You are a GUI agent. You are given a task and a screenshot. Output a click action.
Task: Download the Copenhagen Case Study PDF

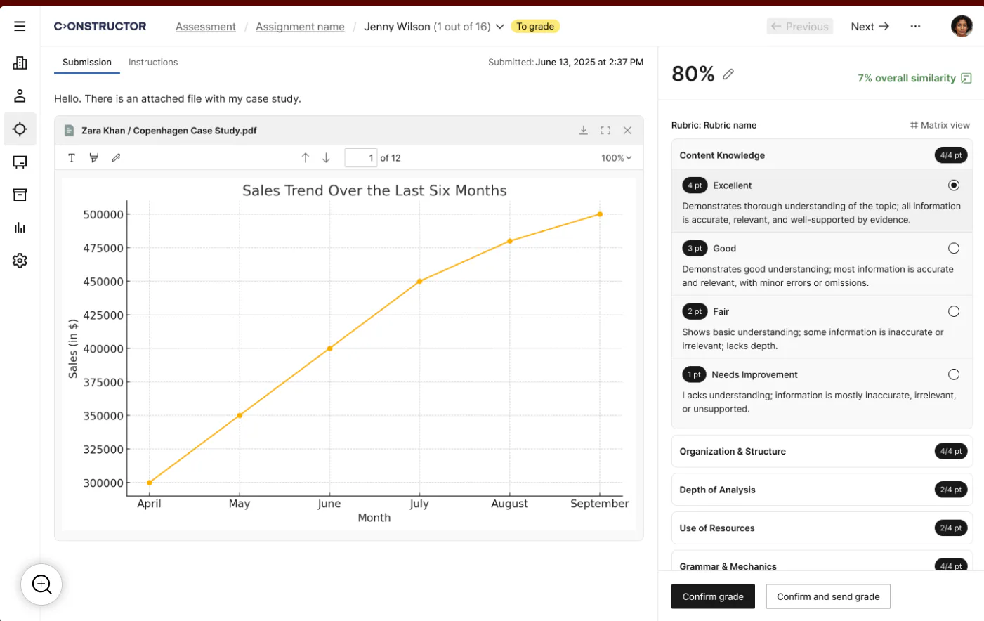click(x=584, y=131)
